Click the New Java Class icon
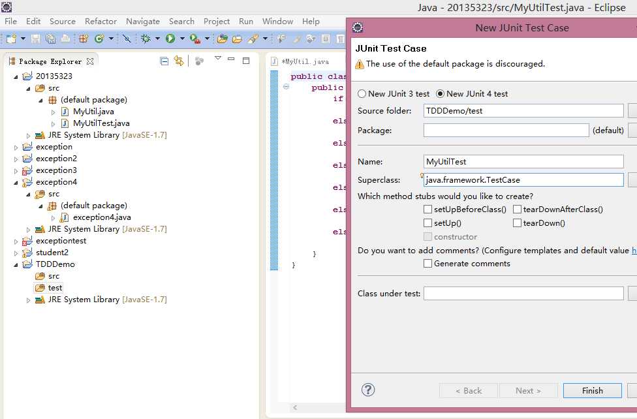Viewport: 637px width, 419px height. 99,39
